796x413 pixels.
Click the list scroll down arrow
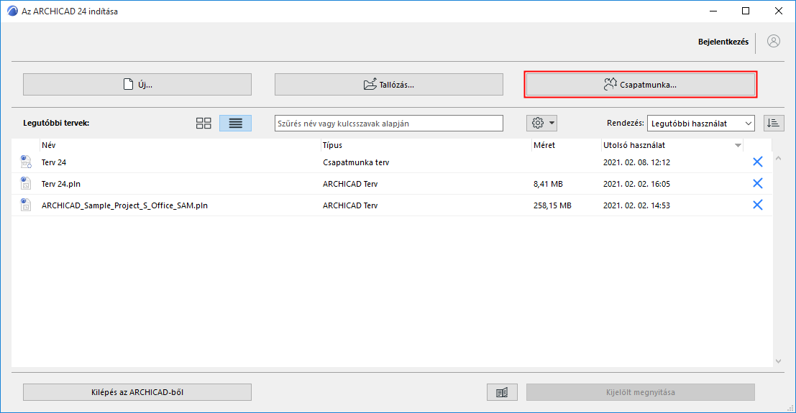click(x=778, y=361)
